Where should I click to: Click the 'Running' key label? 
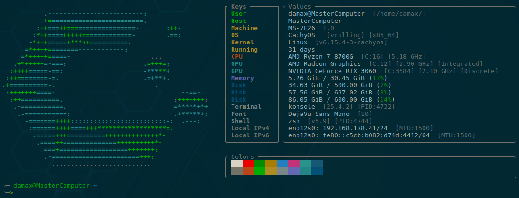(x=244, y=50)
